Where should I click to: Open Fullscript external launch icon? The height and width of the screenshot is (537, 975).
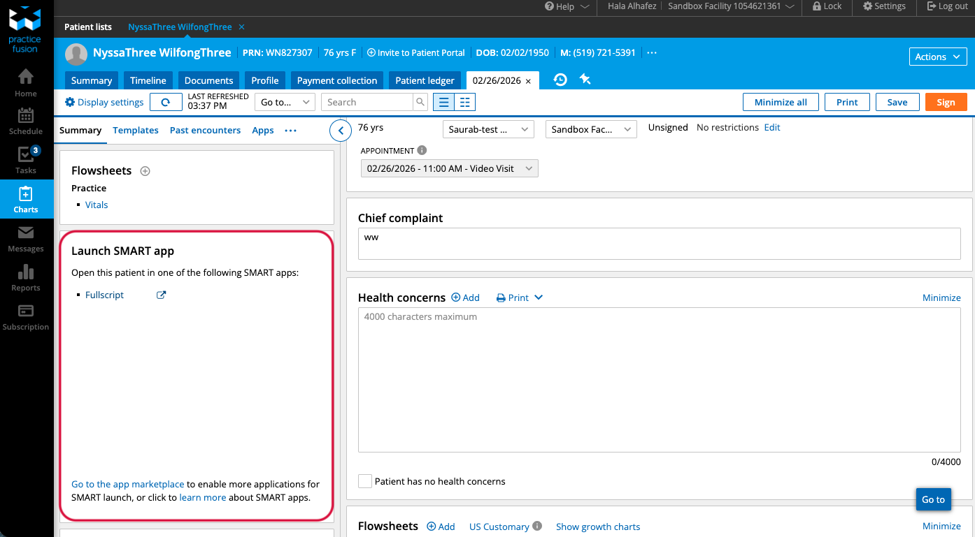click(x=161, y=295)
